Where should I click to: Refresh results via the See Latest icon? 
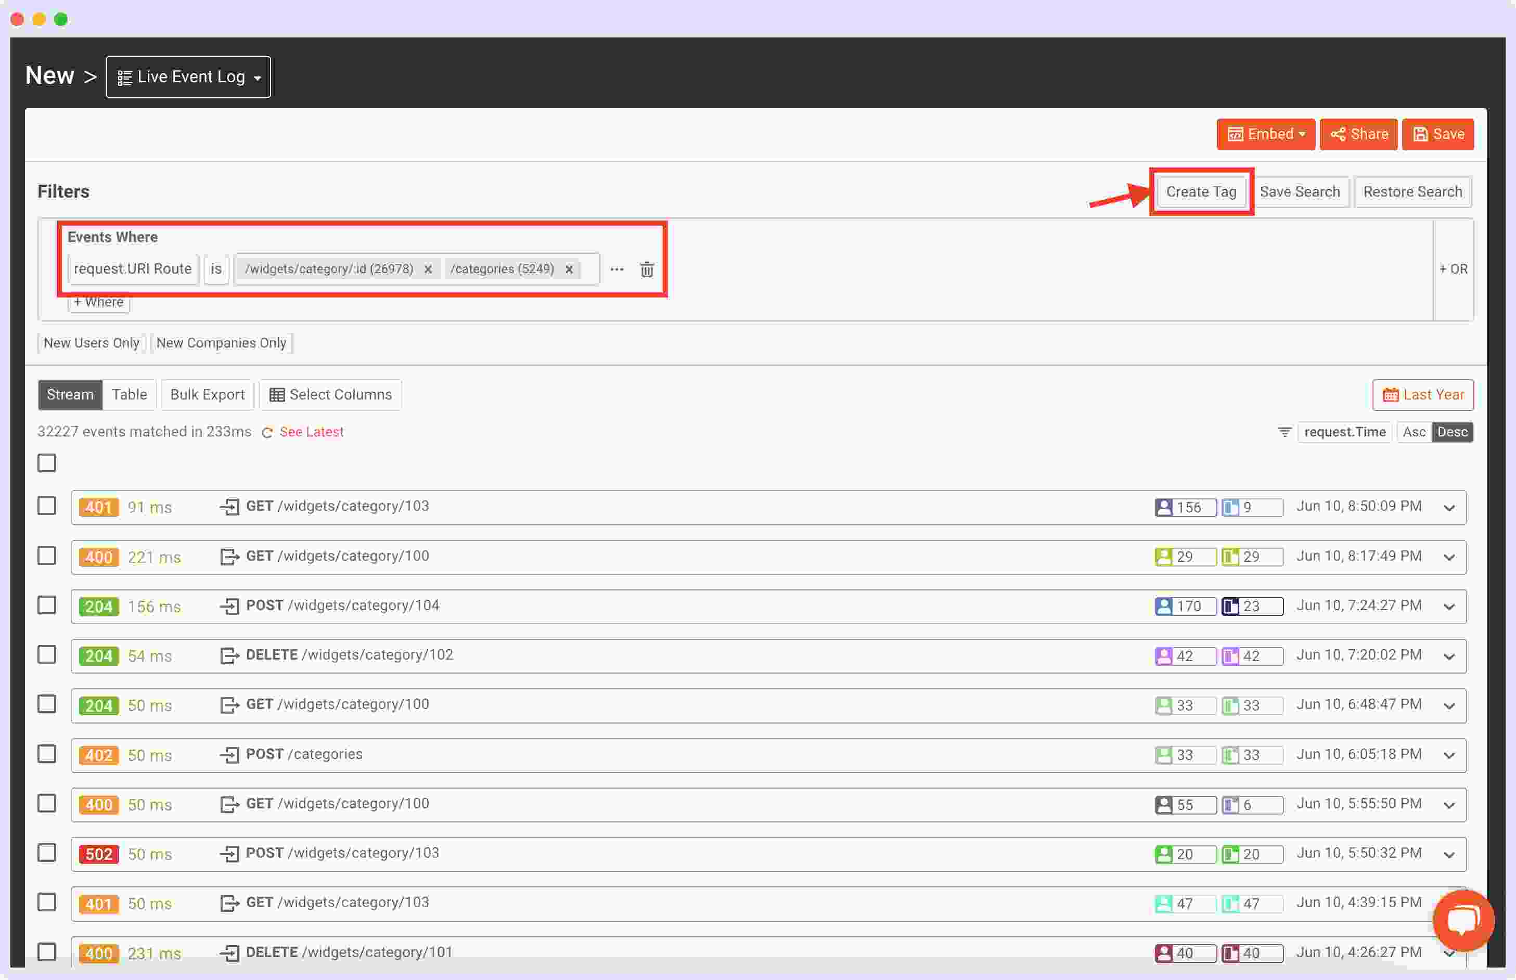coord(267,431)
